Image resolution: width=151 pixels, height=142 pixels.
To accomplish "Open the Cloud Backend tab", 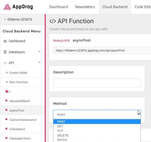I will coord(115,7).
